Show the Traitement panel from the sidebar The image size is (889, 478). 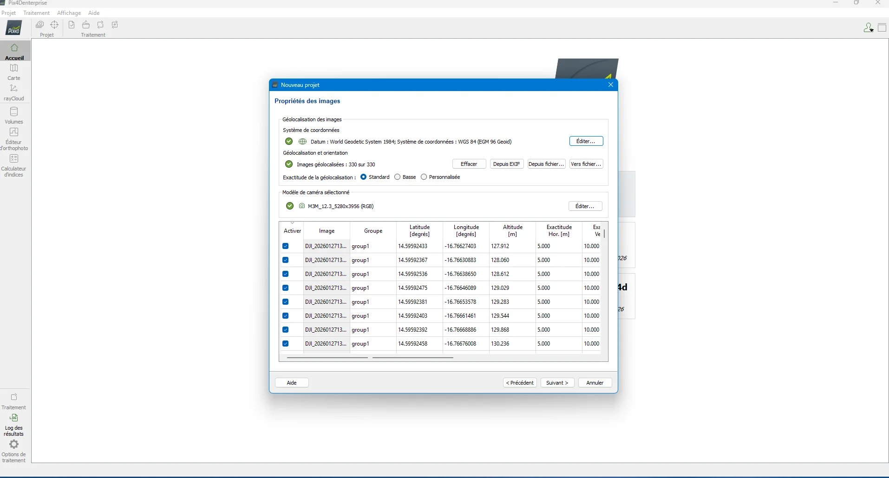14,401
